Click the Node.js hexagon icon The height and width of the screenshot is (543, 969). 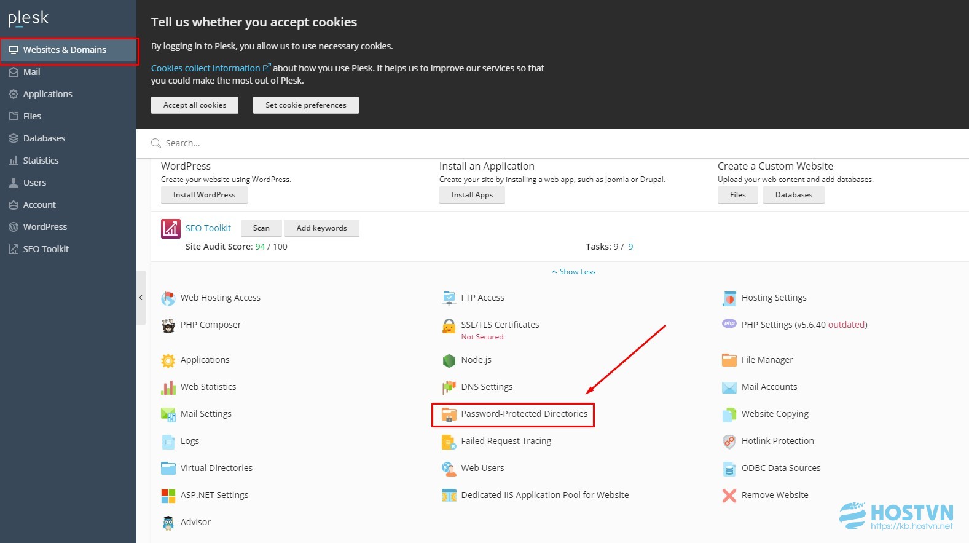pyautogui.click(x=449, y=360)
